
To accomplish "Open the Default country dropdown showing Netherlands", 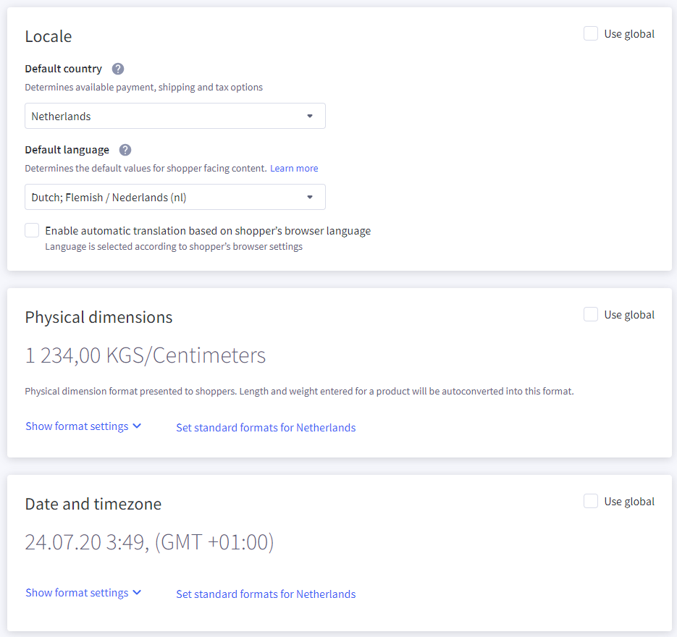I will pos(175,116).
